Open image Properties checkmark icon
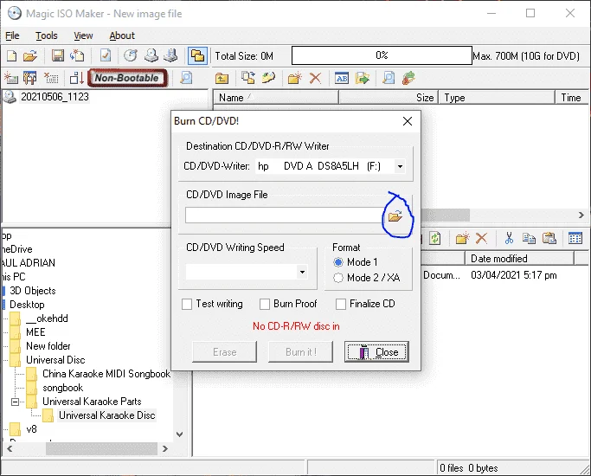The width and height of the screenshot is (591, 476). [x=106, y=55]
